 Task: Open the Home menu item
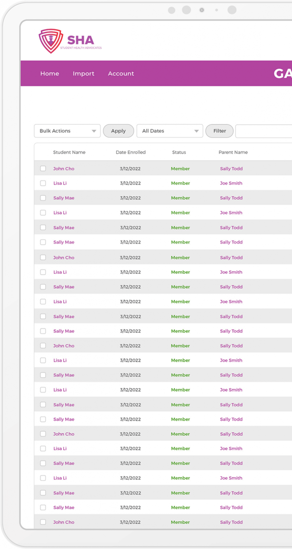pos(50,74)
